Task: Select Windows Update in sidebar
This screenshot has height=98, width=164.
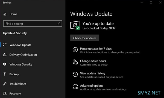Action: click(x=20, y=45)
